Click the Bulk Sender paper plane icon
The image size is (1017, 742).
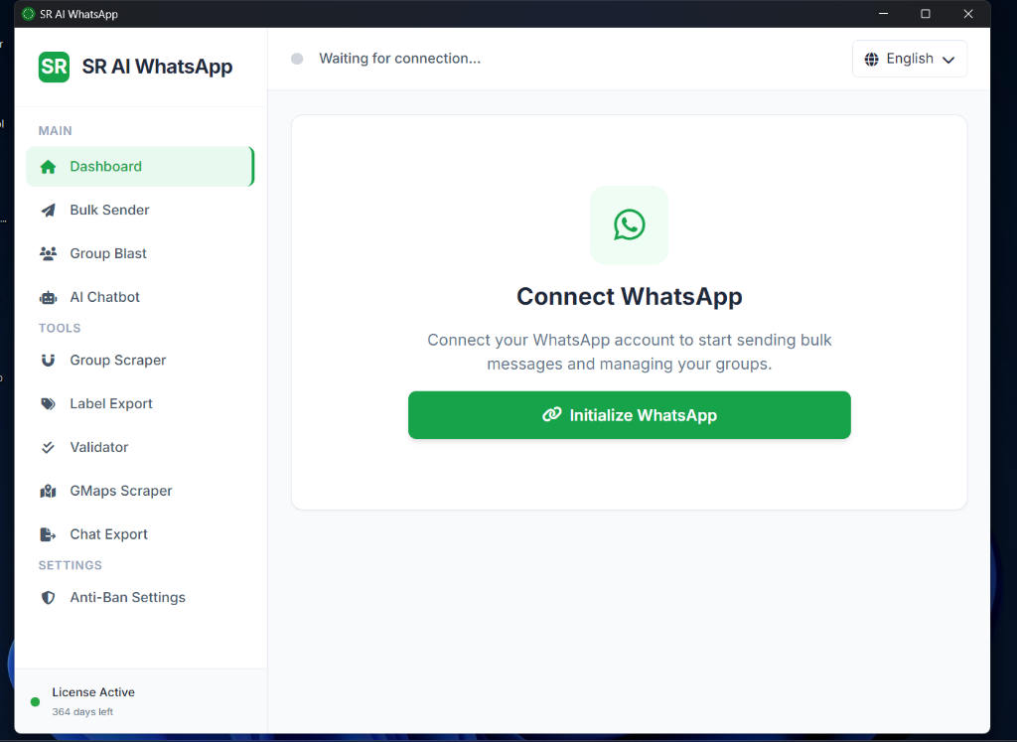[x=48, y=211]
